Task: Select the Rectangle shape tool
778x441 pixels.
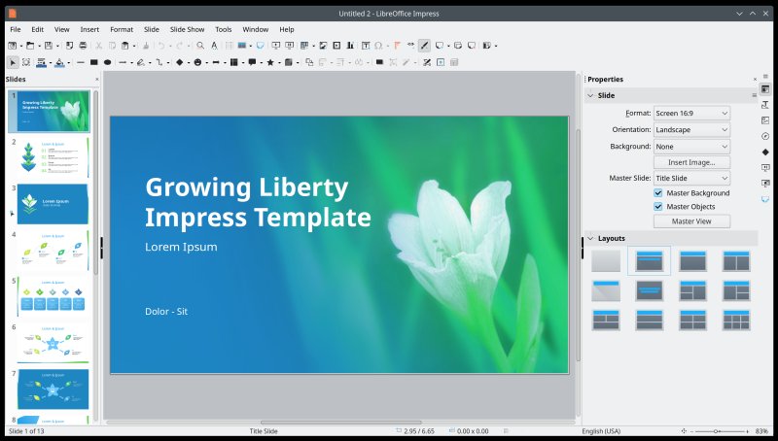Action: tap(95, 62)
